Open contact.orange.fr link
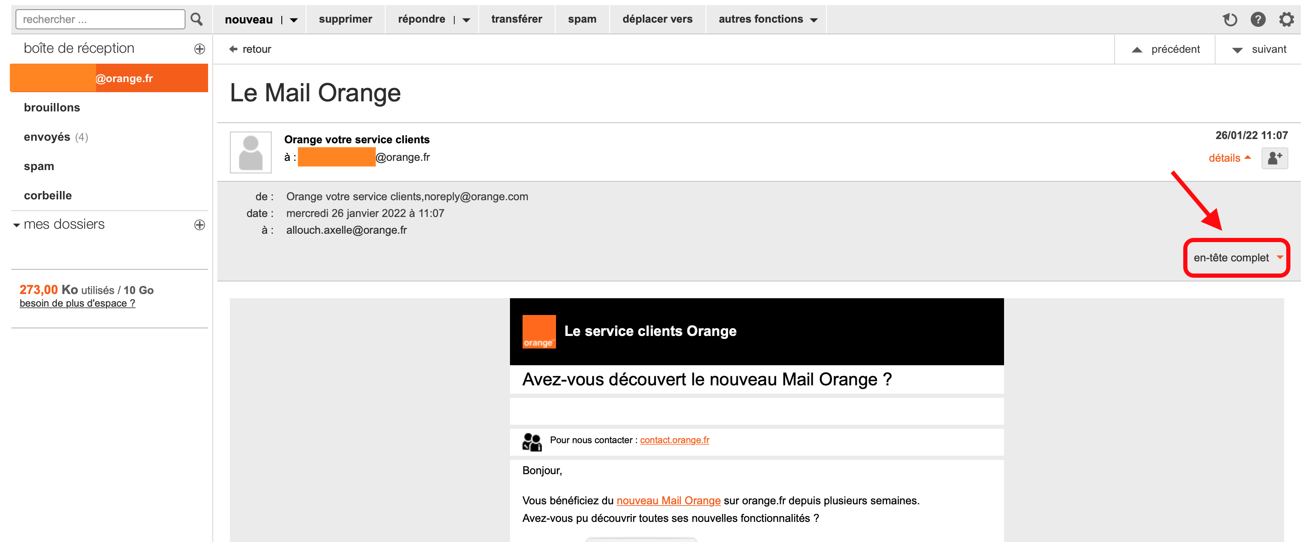1303x542 pixels. coord(674,440)
